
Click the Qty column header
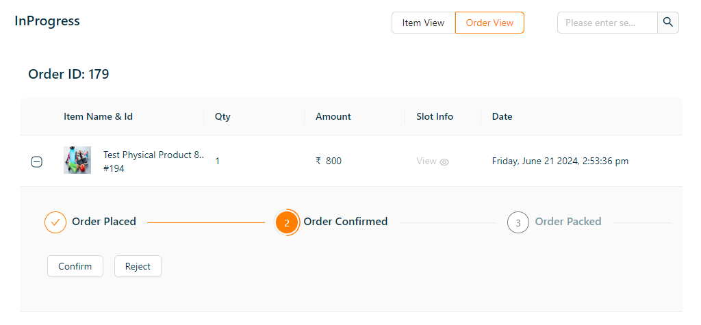[x=222, y=116]
